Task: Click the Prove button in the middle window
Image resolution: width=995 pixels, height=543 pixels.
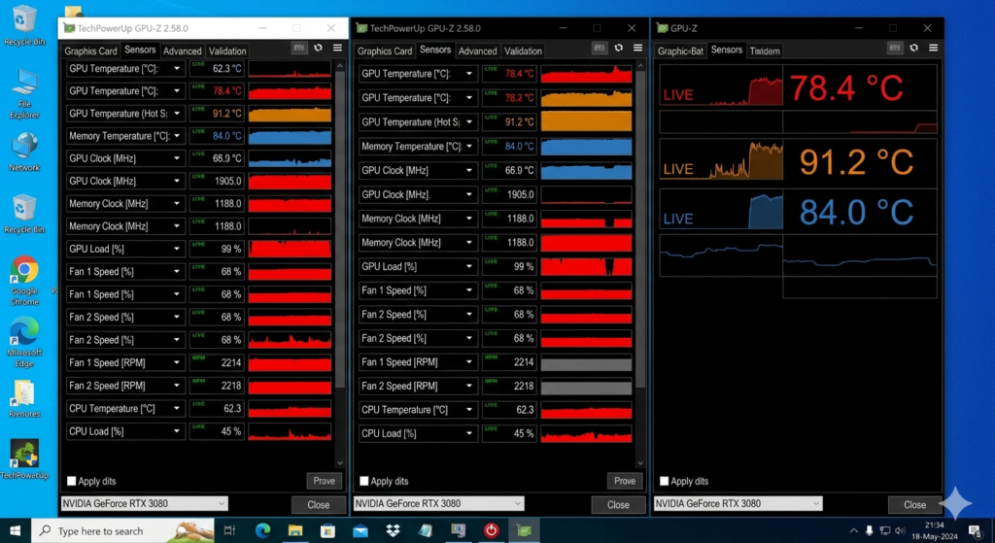Action: pos(625,481)
